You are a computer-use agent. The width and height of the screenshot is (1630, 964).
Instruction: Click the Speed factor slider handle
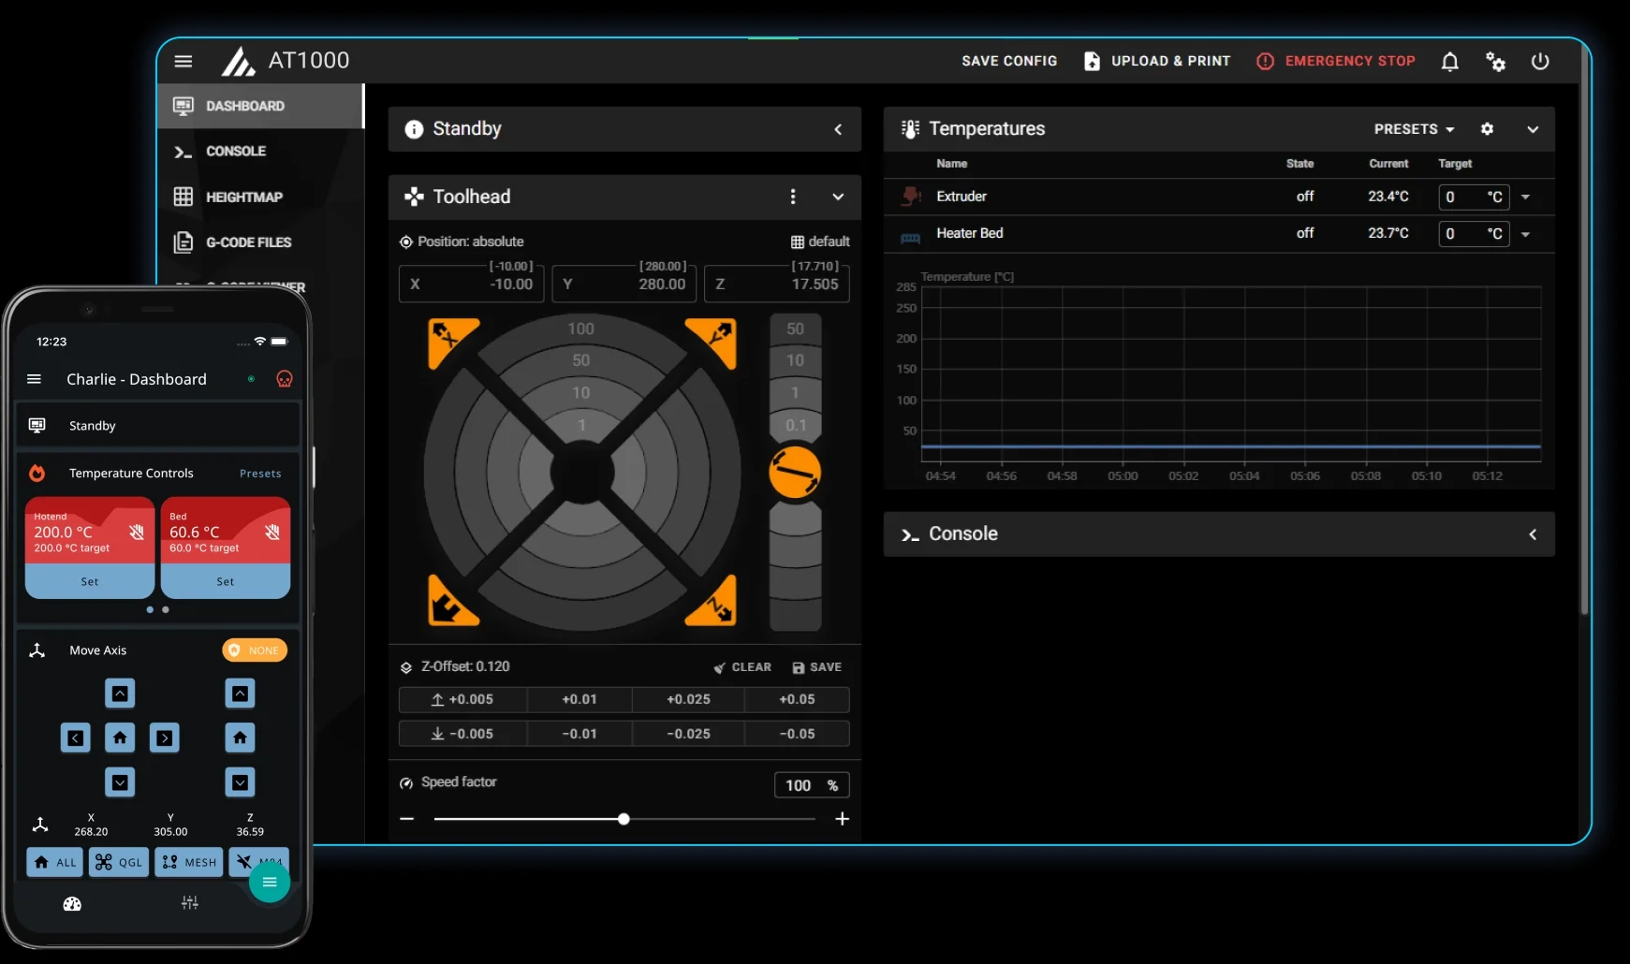[624, 819]
